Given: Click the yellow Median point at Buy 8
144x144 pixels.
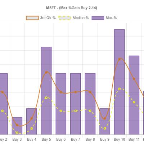Looking at the screenshot, I should click(90, 111).
